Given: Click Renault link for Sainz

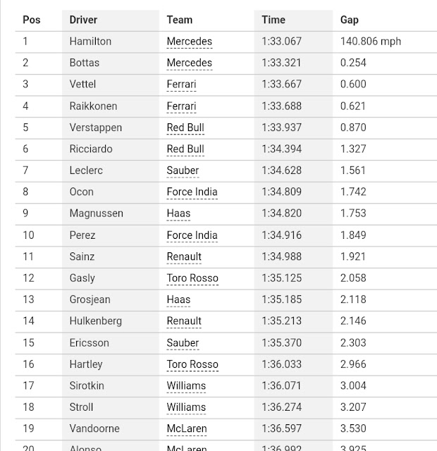Looking at the screenshot, I should click(x=184, y=257).
